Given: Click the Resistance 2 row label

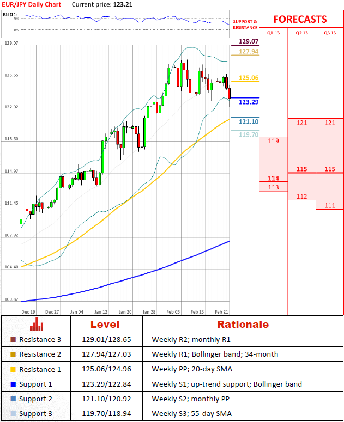Looking at the screenshot, I should 40,354.
